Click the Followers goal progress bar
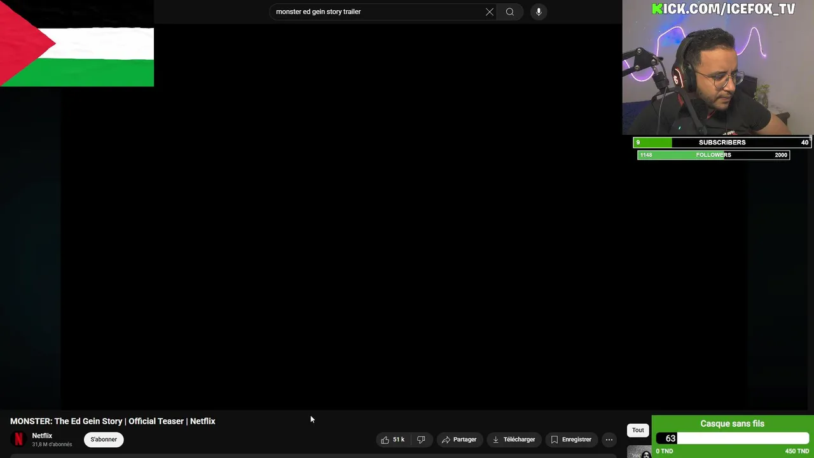The image size is (814, 458). pos(714,155)
